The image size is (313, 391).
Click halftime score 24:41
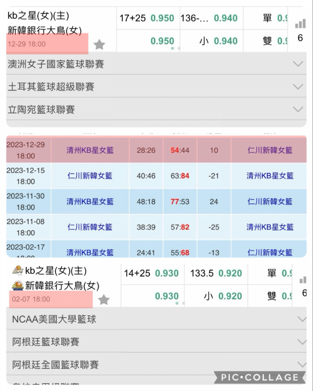click(x=146, y=253)
